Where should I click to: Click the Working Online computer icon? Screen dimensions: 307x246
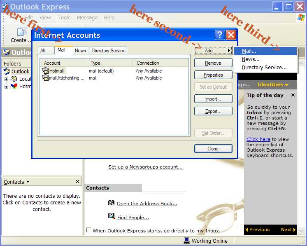point(186,241)
